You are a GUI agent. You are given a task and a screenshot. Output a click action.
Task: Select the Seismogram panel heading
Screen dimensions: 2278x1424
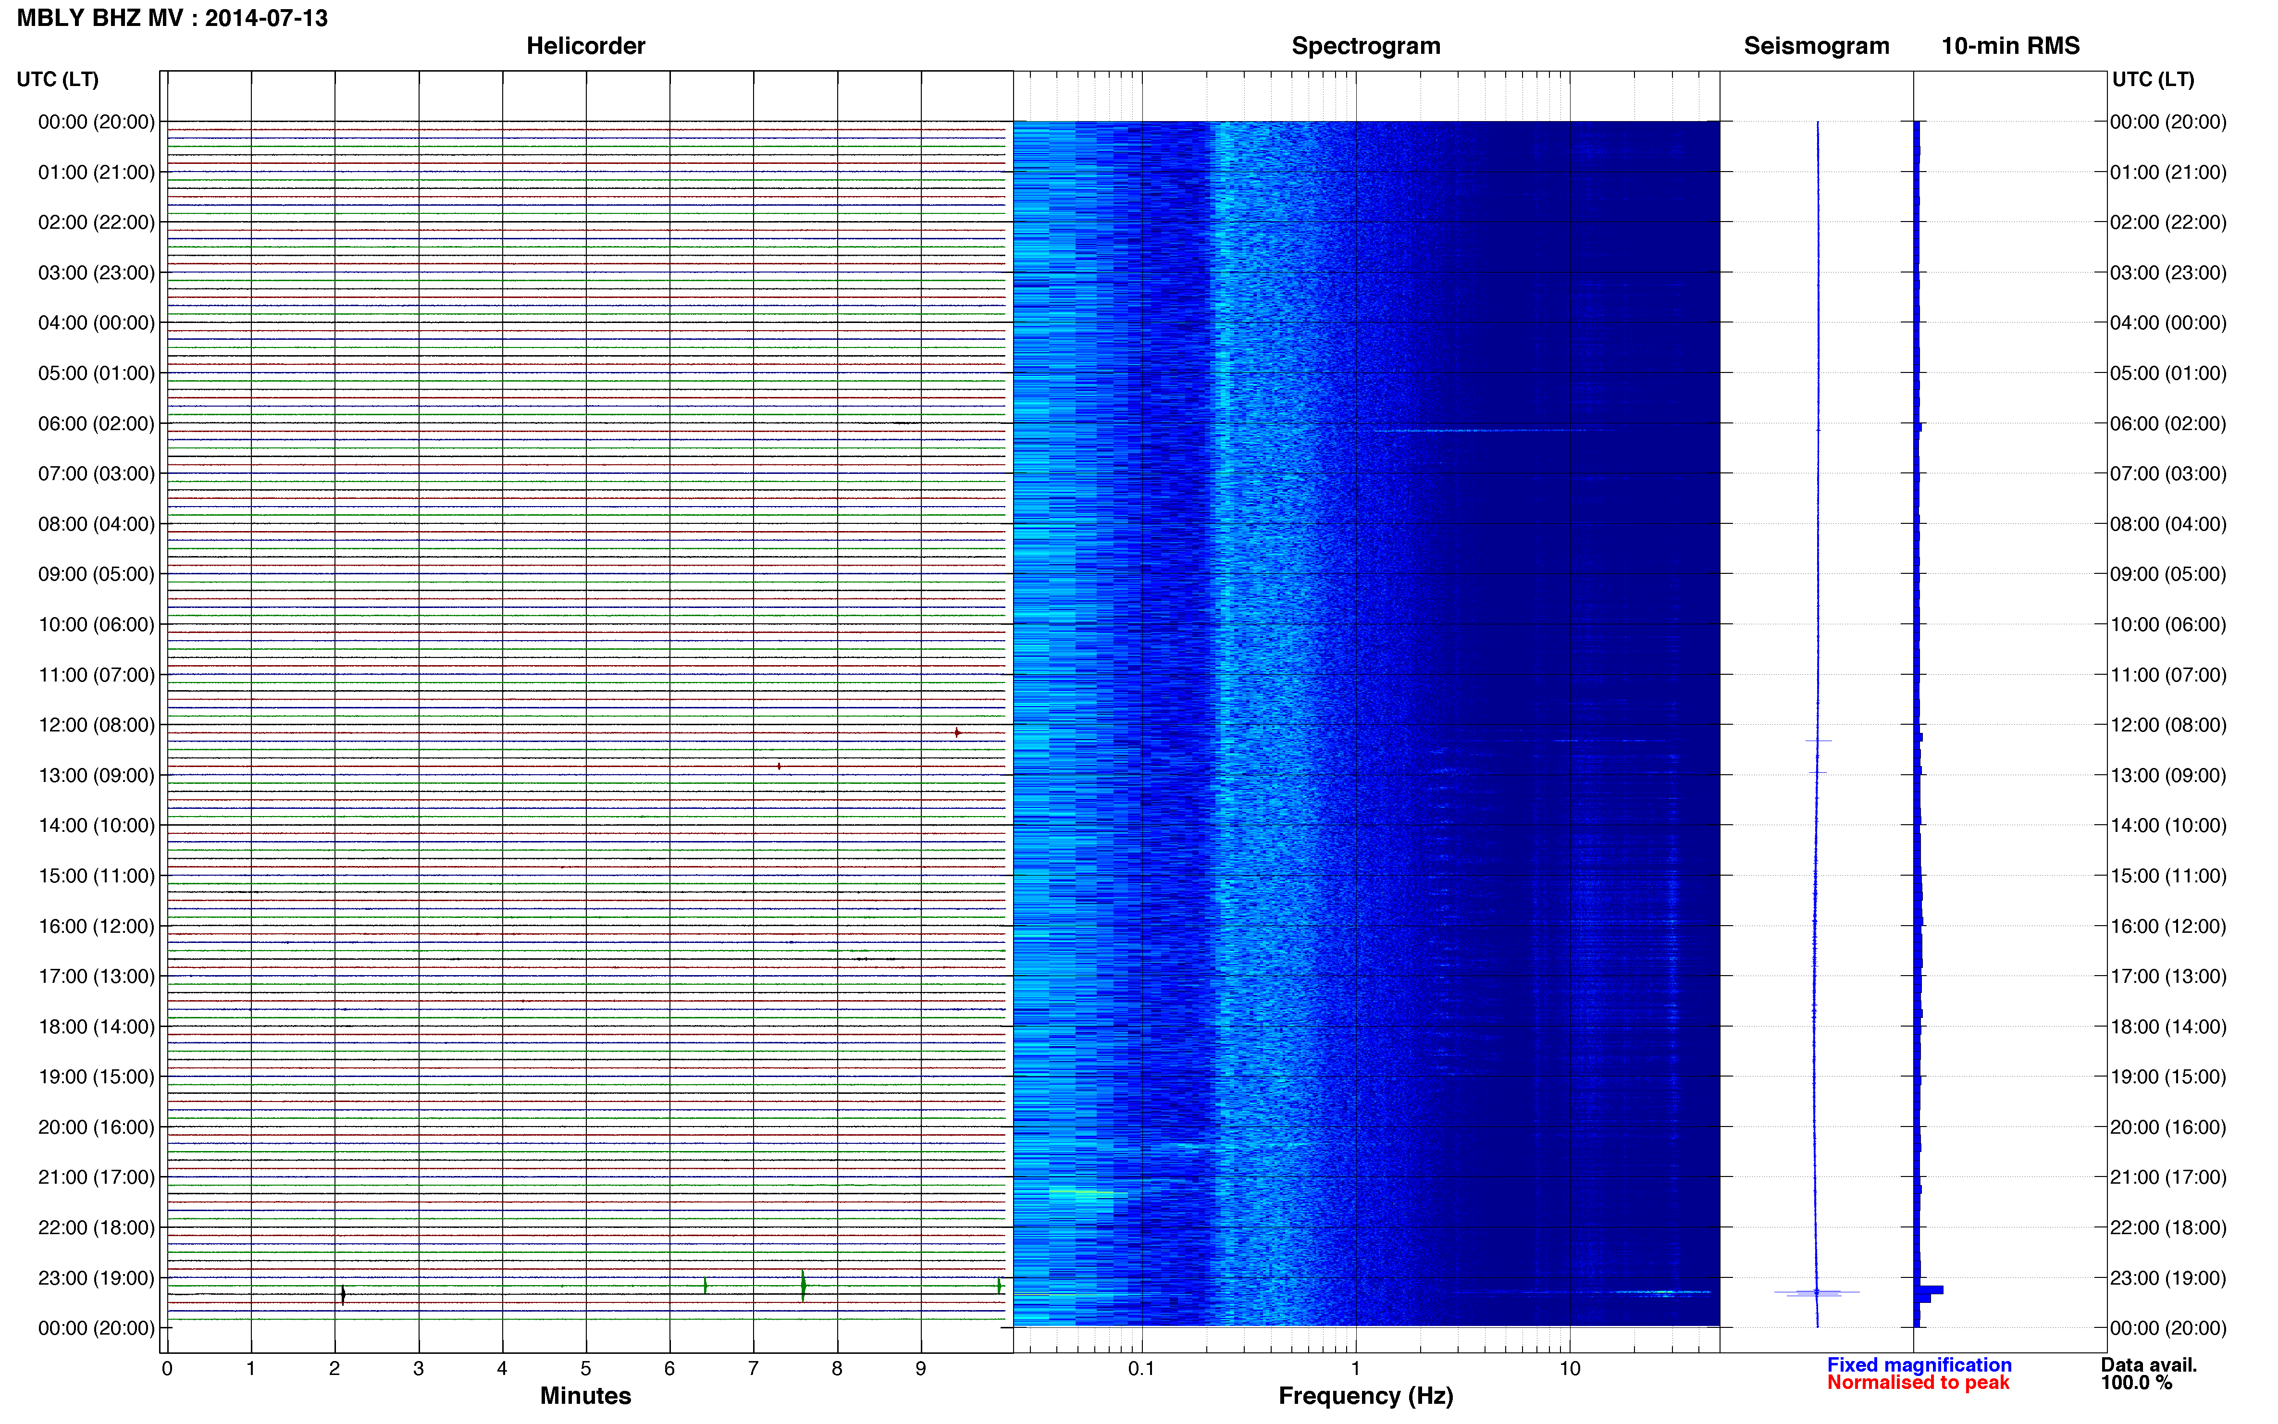coord(1816,46)
